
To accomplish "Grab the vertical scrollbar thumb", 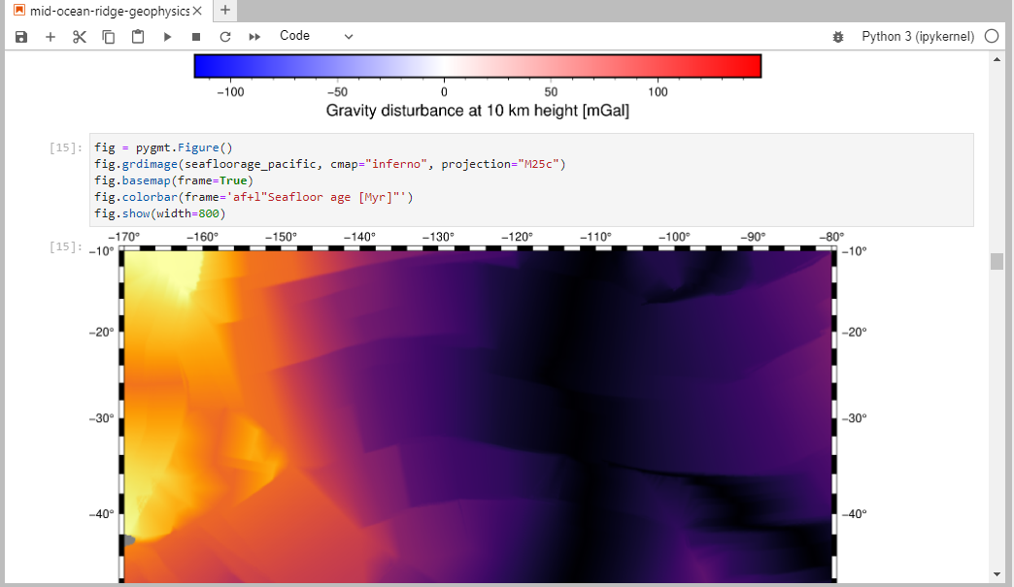I will [x=997, y=262].
